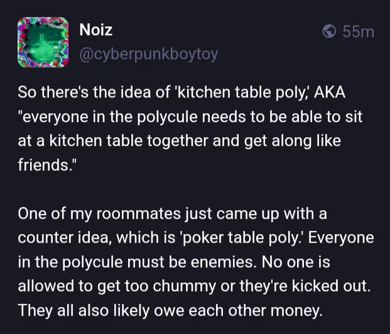Open Noiz's profile avatar picture
Screen dimensions: 390x334
(43, 41)
